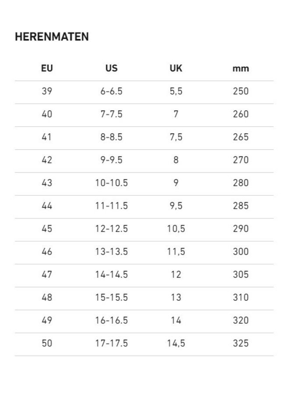The width and height of the screenshot is (289, 394).
Task: Select US size 11-11.5 cell
Action: [111, 206]
